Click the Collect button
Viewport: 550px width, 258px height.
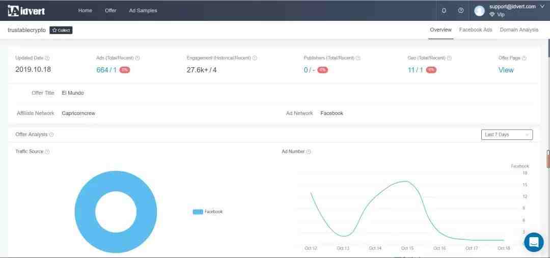[61, 31]
